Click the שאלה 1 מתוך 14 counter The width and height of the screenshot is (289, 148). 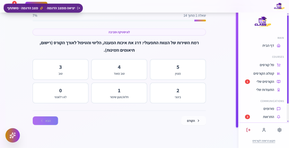(x=195, y=16)
